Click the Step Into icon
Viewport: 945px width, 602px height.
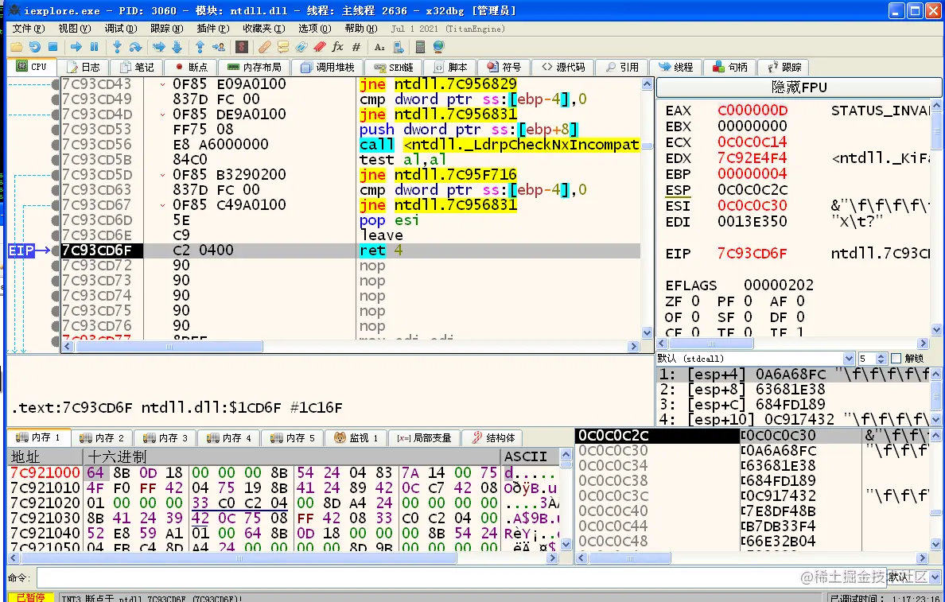click(118, 47)
